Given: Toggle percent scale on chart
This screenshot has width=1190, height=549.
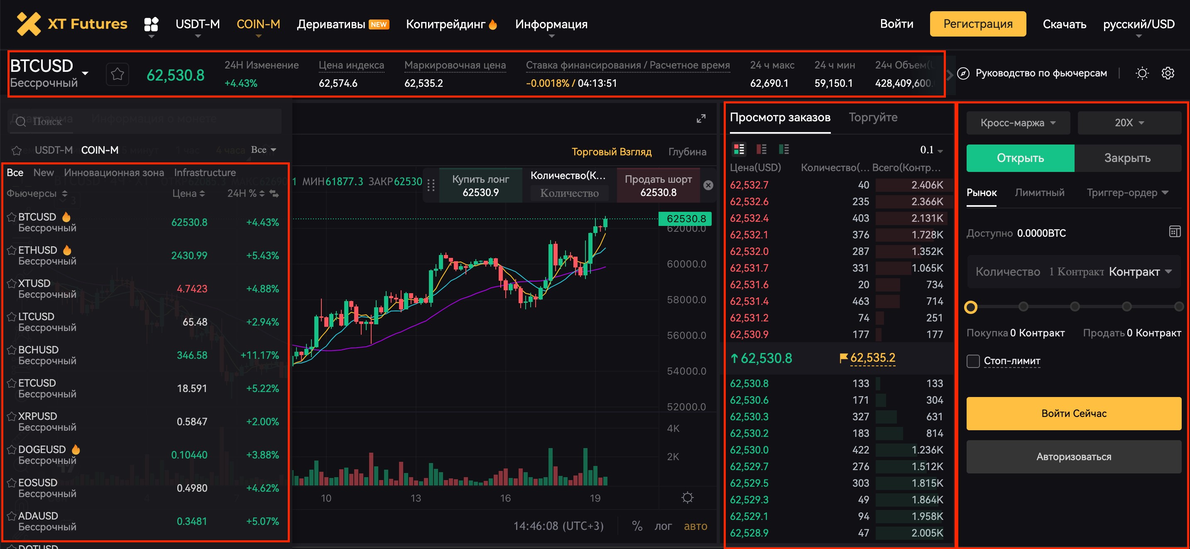Looking at the screenshot, I should pyautogui.click(x=637, y=526).
